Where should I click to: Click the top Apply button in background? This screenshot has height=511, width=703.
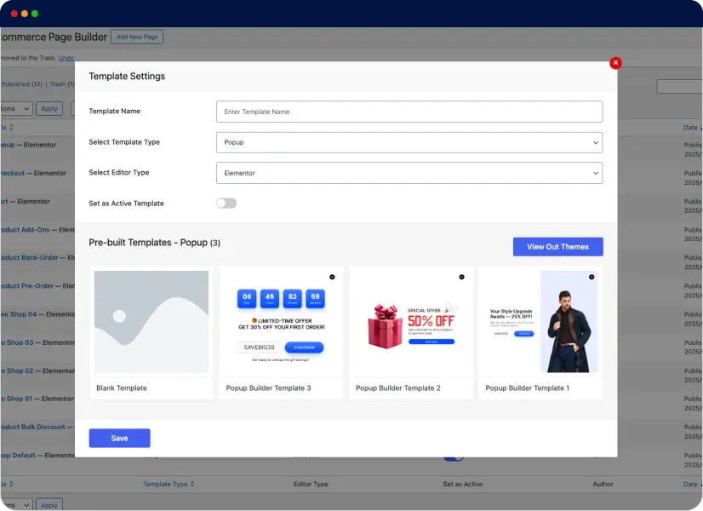(49, 108)
